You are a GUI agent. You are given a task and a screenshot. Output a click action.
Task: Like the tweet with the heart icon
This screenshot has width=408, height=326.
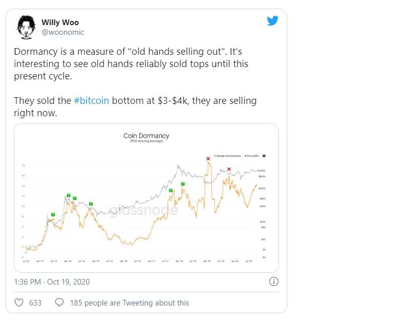pyautogui.click(x=19, y=302)
